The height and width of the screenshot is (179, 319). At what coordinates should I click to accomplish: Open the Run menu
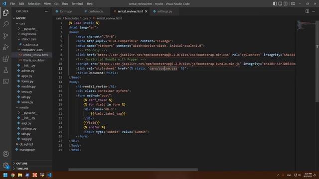point(65,3)
